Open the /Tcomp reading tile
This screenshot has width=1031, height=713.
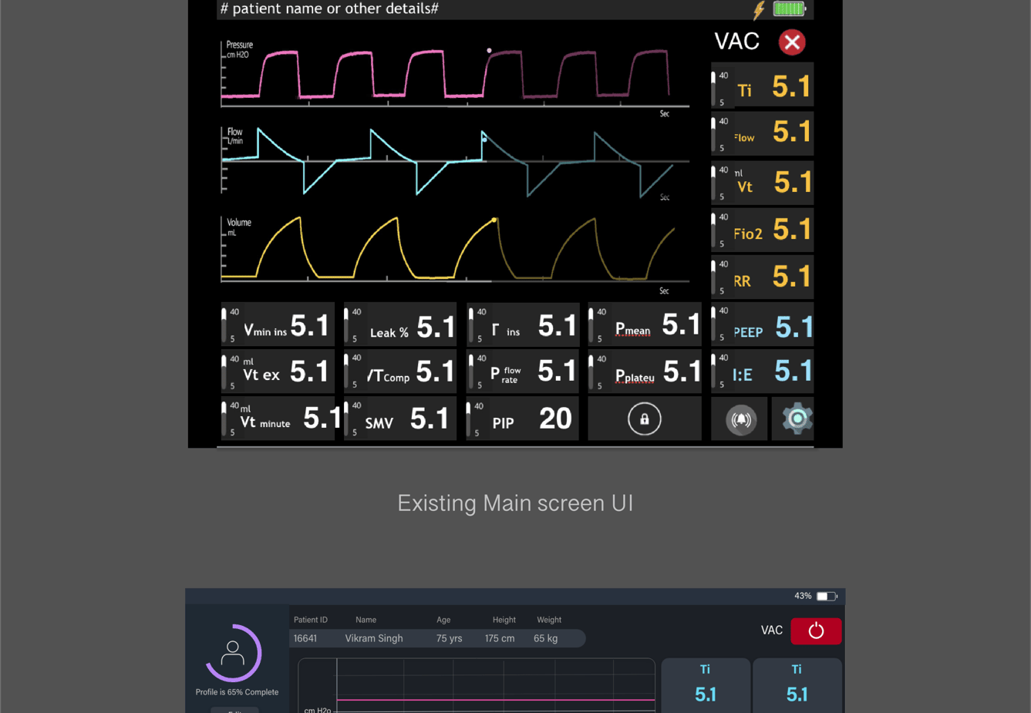(400, 372)
